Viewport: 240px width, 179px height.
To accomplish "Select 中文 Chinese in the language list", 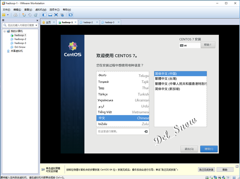I will (x=123, y=118).
